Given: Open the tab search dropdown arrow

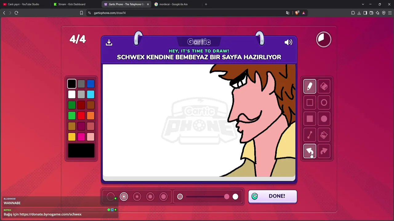Looking at the screenshot, I should (x=363, y=4).
